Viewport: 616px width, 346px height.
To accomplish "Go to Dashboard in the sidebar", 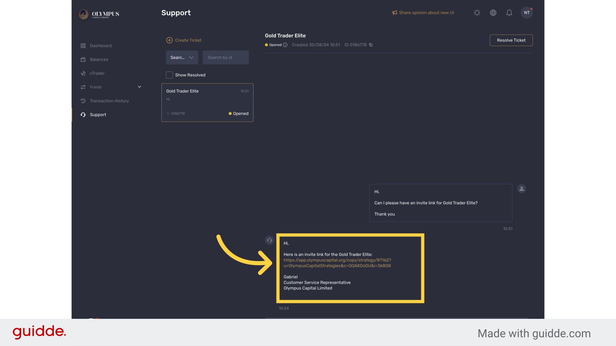I will [101, 46].
